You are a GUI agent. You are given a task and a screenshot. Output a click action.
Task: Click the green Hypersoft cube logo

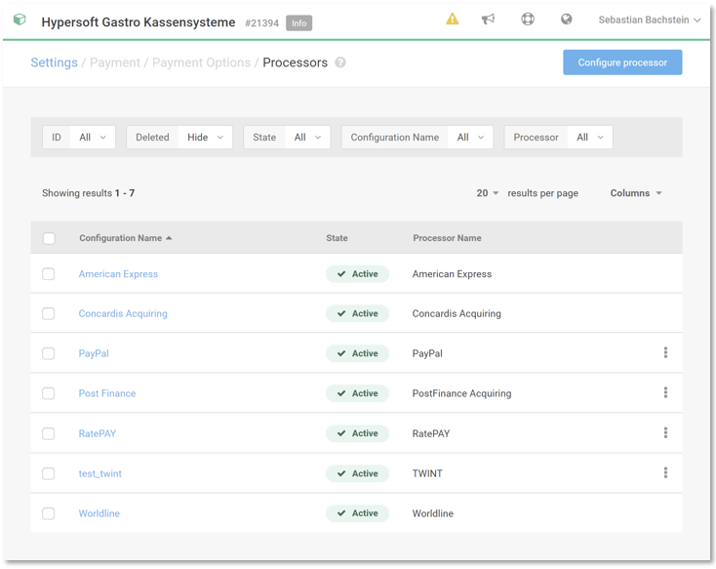pos(20,20)
